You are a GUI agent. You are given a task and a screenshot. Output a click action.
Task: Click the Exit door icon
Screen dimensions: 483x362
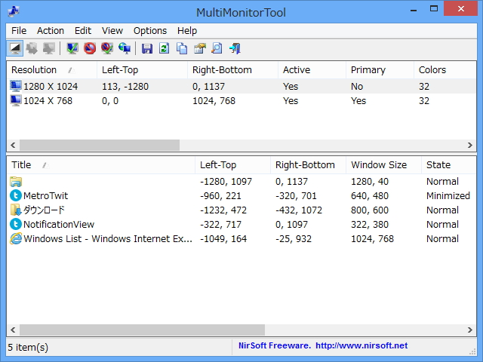coord(235,48)
